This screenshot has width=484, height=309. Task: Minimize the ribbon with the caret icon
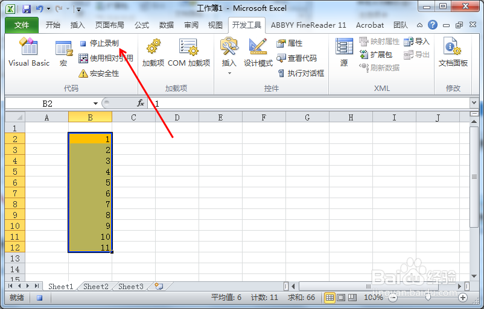coord(419,25)
